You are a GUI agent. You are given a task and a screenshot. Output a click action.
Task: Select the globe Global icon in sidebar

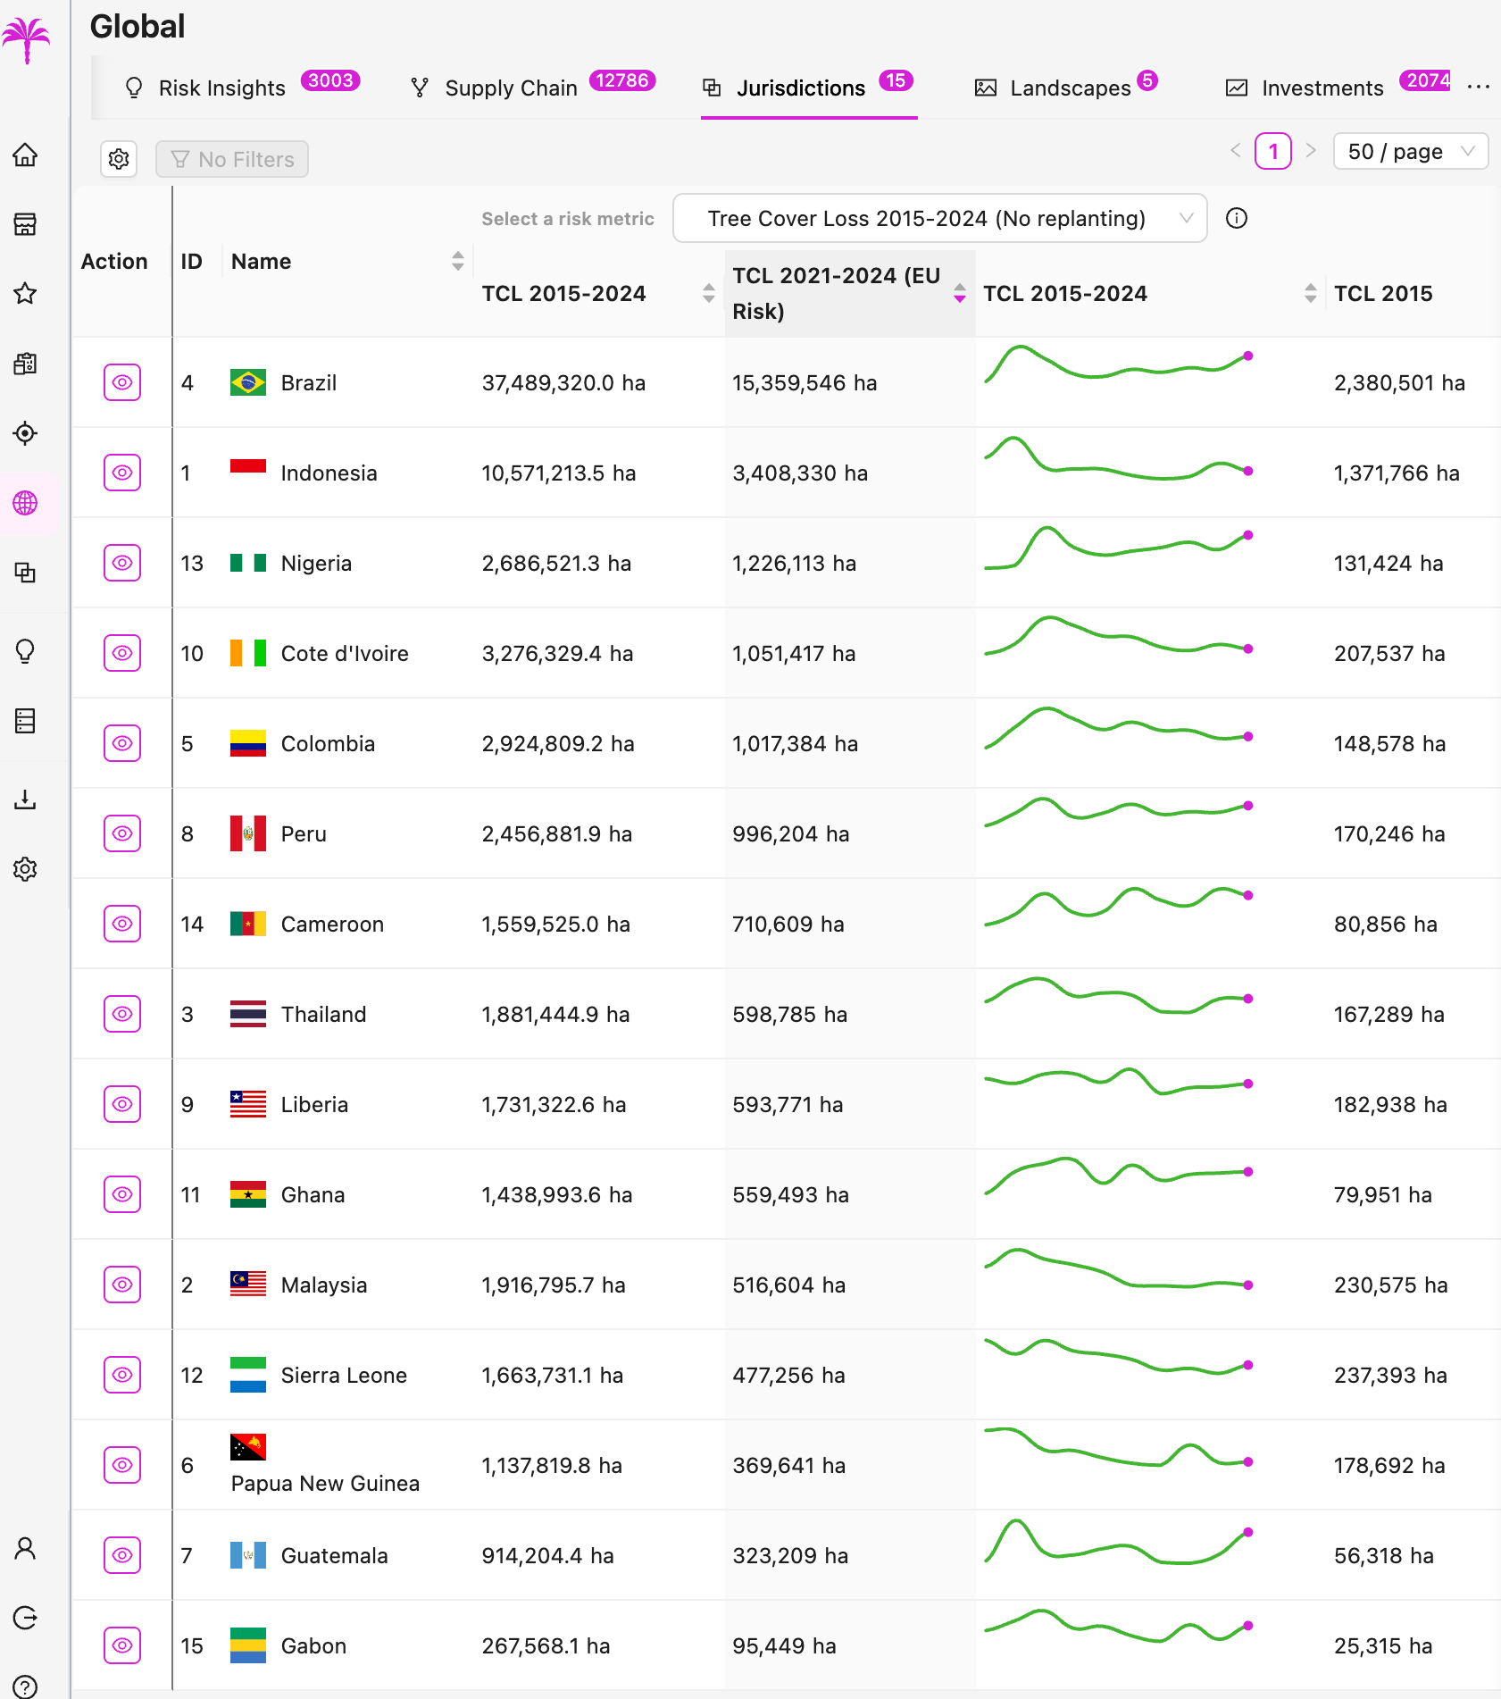(26, 503)
